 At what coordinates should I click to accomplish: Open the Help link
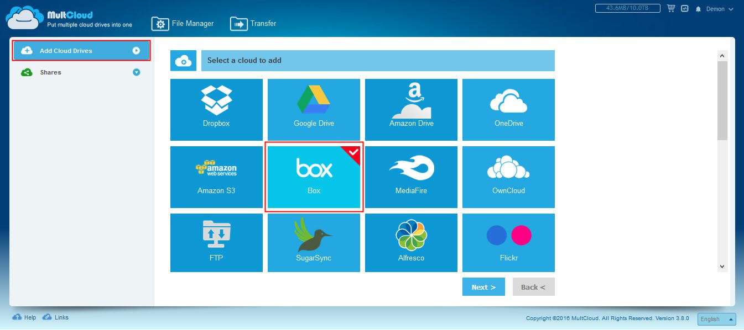click(x=30, y=318)
